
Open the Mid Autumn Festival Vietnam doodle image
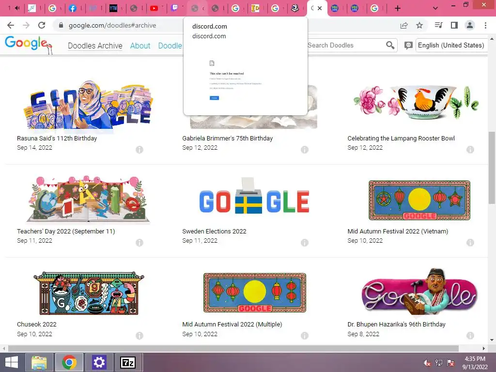(x=419, y=200)
